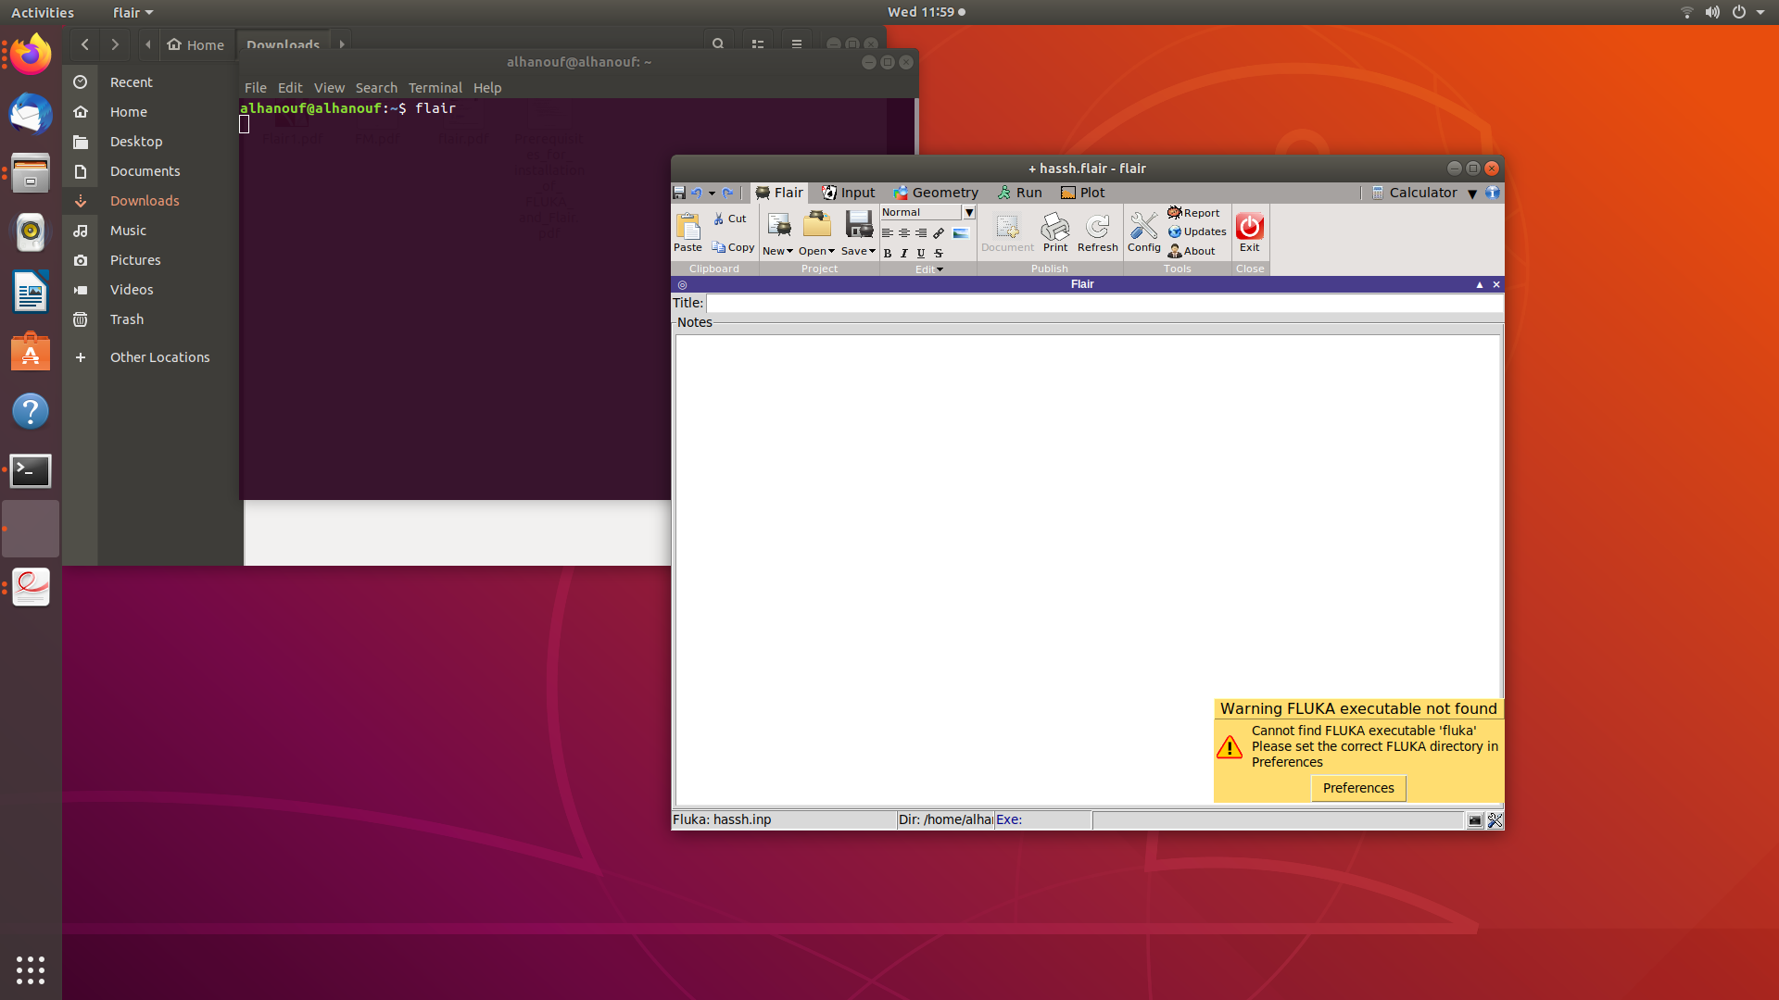This screenshot has height=1000, width=1779.
Task: Select Trash in the file manager sidebar
Action: coord(127,319)
